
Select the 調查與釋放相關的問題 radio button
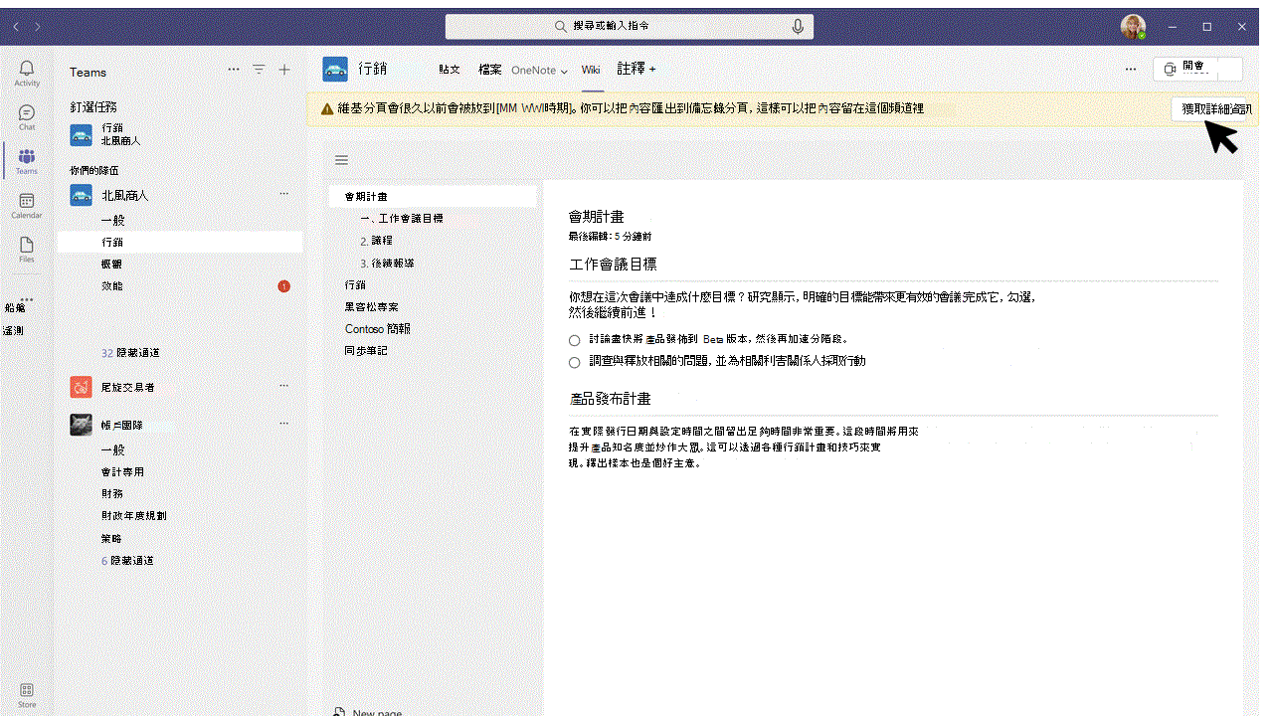574,363
